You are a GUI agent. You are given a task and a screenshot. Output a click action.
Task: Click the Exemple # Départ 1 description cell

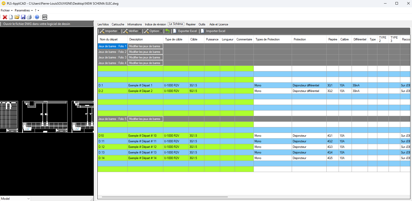tap(145, 85)
